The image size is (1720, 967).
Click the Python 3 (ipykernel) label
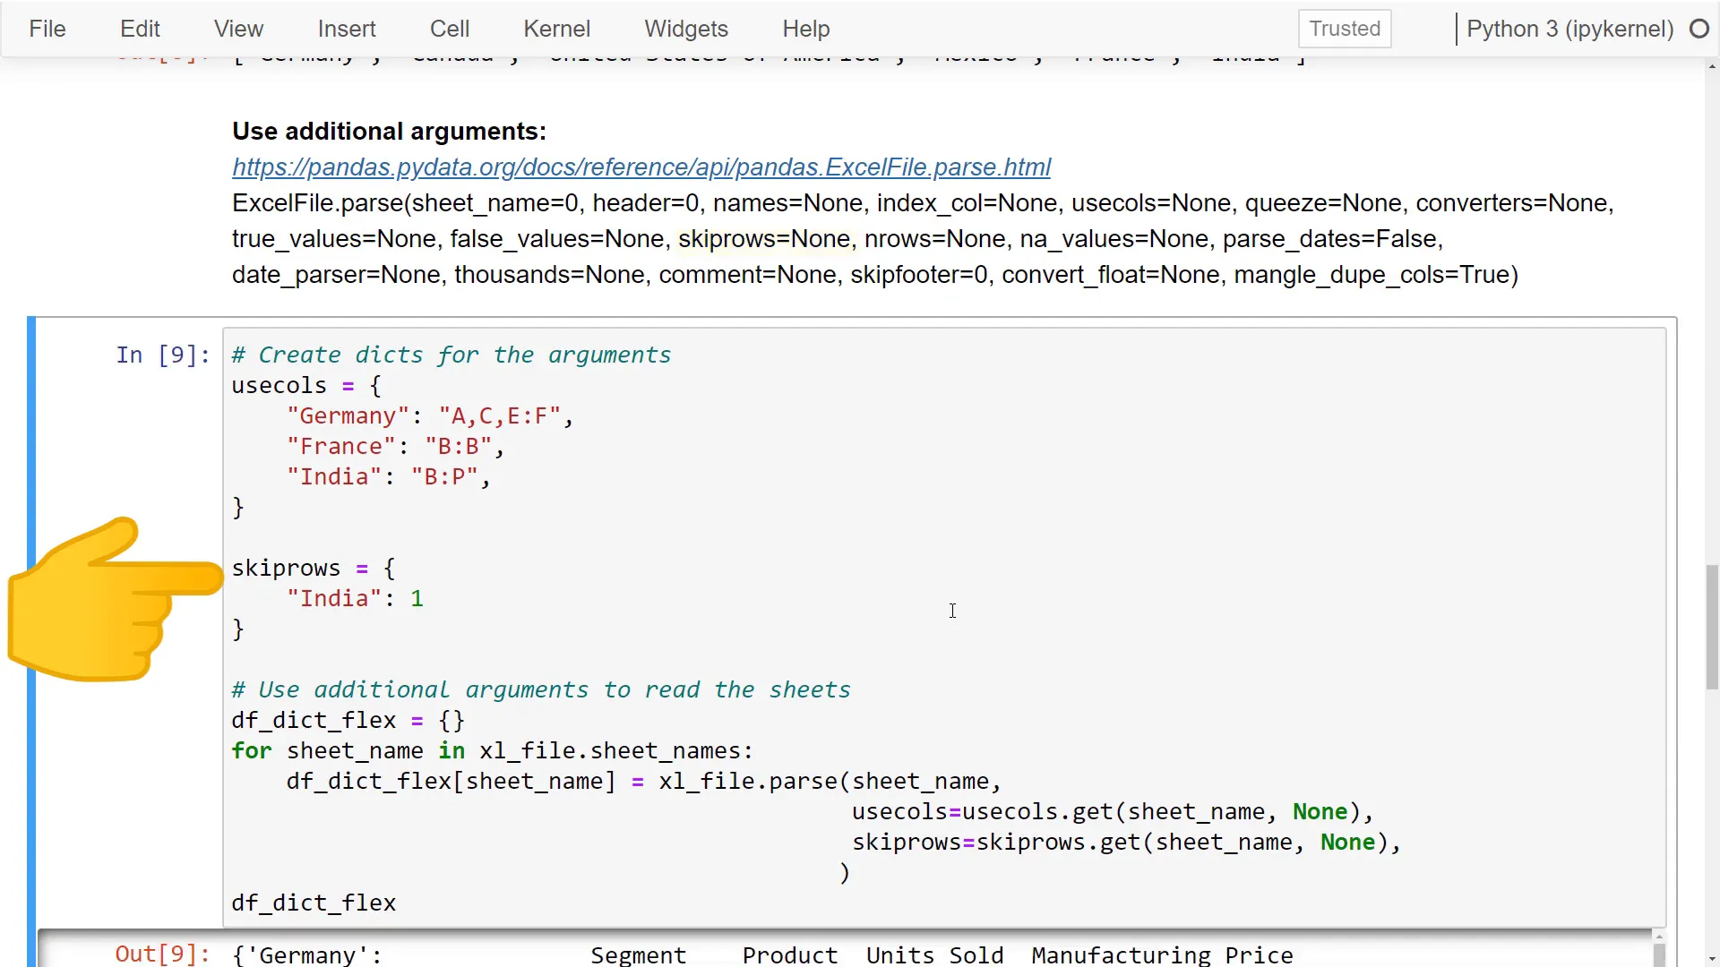tap(1569, 29)
